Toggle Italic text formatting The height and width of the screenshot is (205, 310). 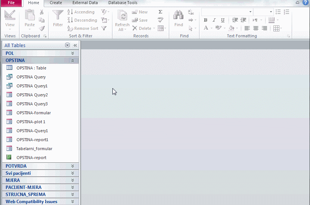tap(214, 20)
